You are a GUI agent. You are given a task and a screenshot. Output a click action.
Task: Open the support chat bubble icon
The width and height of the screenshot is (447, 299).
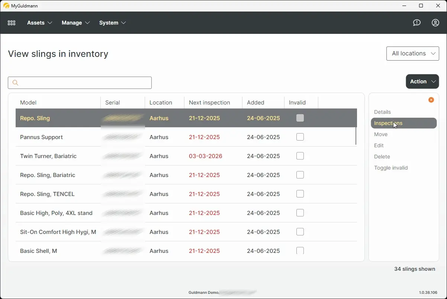(x=417, y=23)
